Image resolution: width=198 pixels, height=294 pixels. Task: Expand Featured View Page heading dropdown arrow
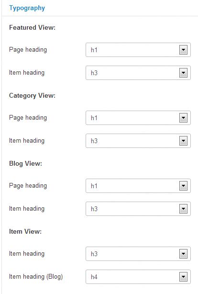[x=183, y=50]
